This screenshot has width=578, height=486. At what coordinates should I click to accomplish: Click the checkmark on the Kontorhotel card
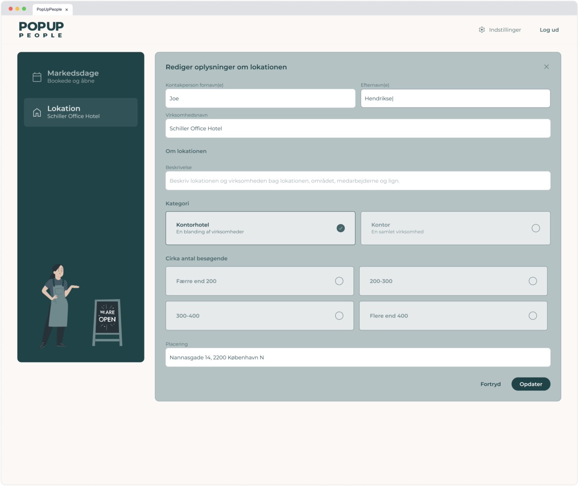(x=341, y=228)
